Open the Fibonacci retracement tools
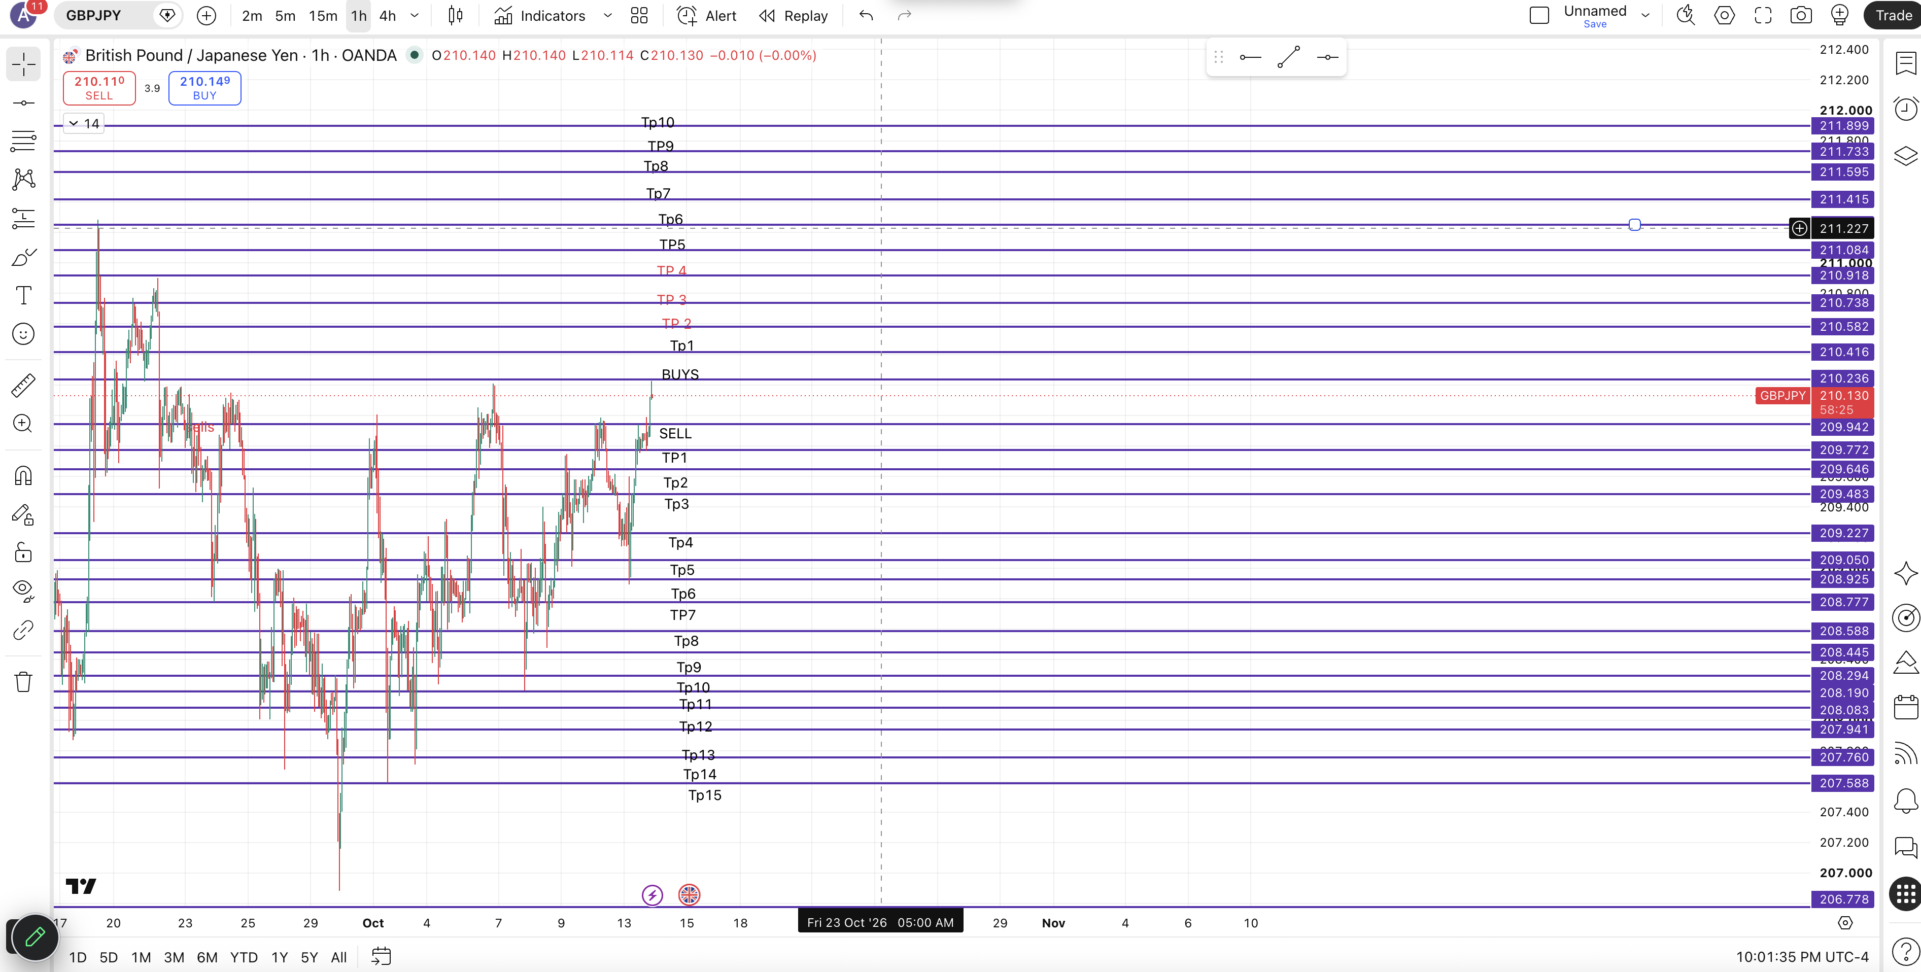Viewport: 1921px width, 972px height. 23,141
